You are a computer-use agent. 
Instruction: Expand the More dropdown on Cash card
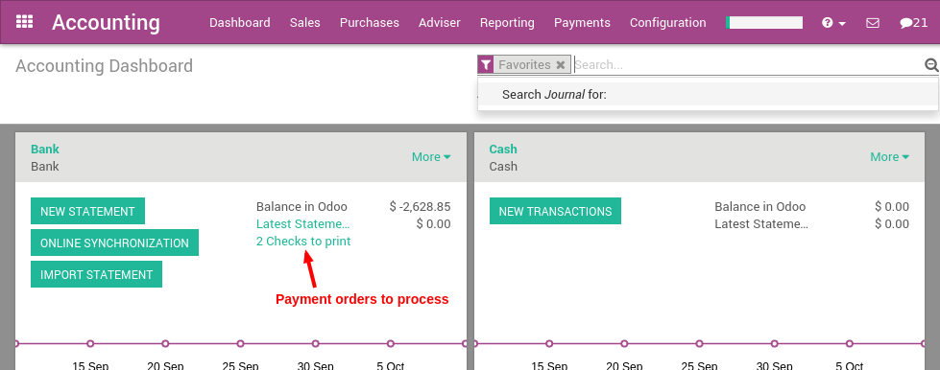(890, 157)
